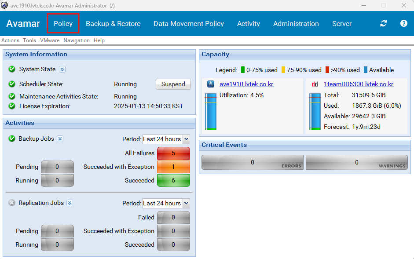Click the Backup Jobs Pending count
The image size is (414, 259).
coord(57,167)
